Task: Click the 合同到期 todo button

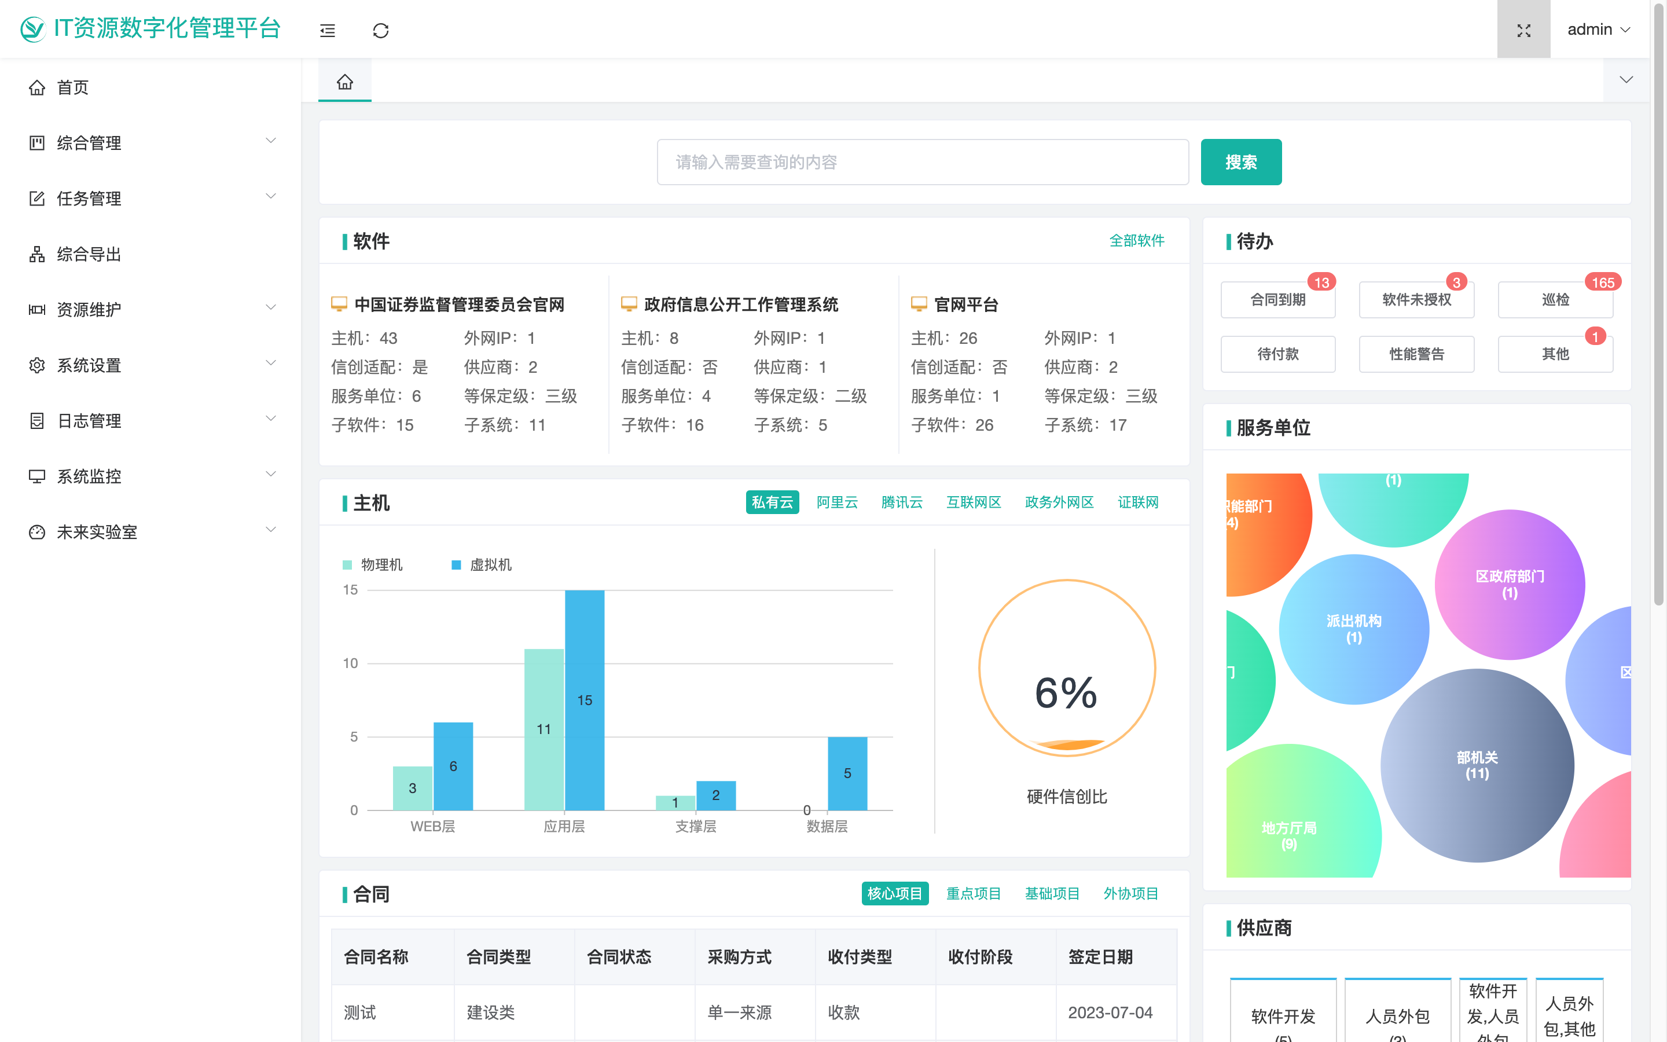Action: click(1278, 300)
